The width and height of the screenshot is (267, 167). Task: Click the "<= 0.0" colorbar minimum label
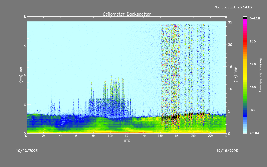click(255, 133)
